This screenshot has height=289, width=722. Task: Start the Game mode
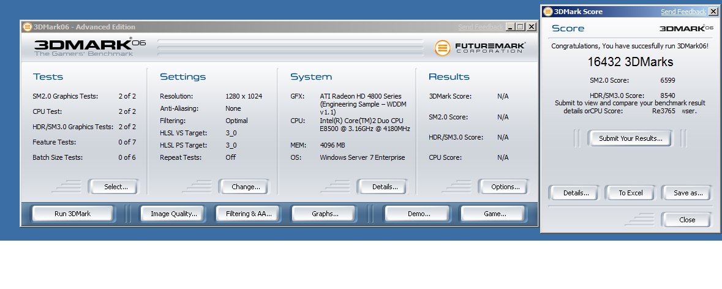pos(495,214)
